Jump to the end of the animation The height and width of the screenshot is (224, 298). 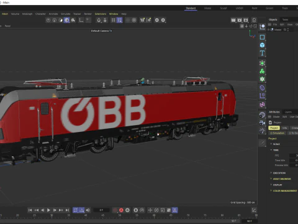(67, 210)
